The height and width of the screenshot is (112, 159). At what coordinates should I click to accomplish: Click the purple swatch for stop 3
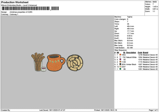point(120,59)
